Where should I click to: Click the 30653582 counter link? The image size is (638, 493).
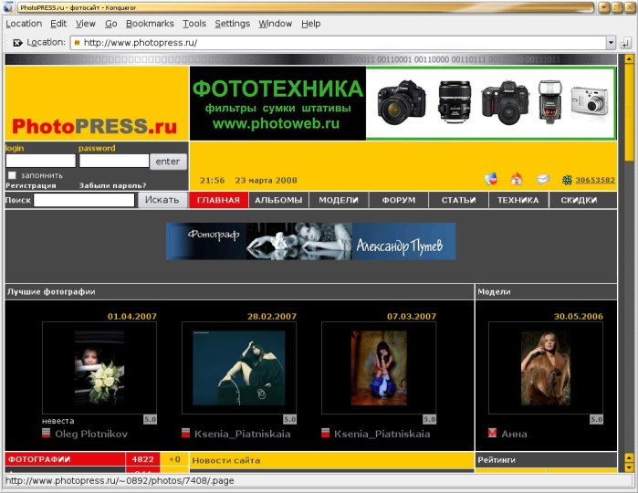tap(595, 180)
